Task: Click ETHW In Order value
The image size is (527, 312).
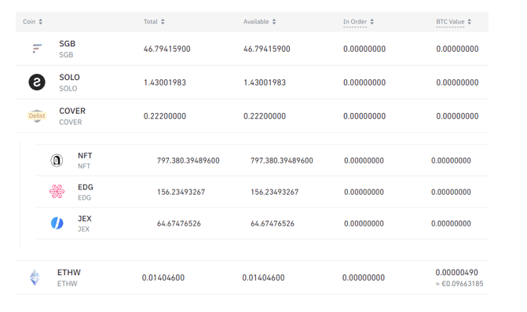Action: pyautogui.click(x=364, y=277)
